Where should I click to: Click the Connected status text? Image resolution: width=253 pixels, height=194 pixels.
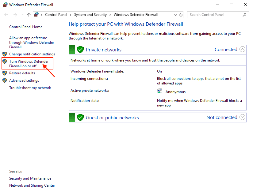[226, 50]
